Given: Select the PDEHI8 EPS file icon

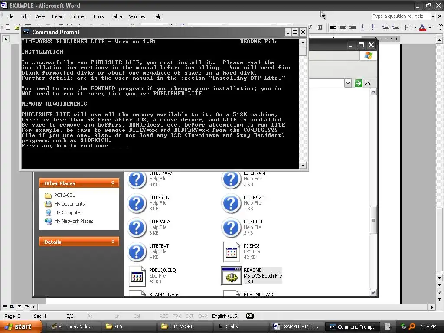Looking at the screenshot, I should (x=232, y=252).
